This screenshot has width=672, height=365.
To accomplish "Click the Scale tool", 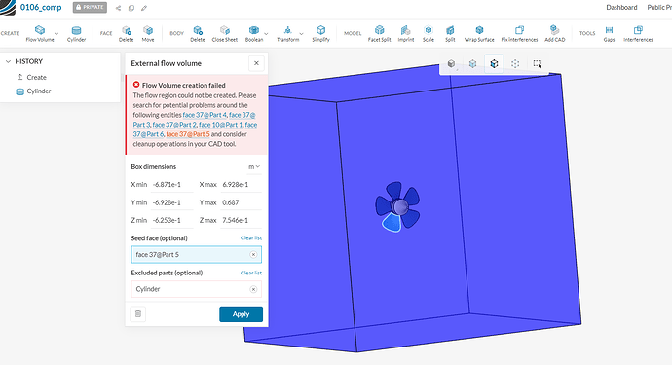I will pos(429,33).
